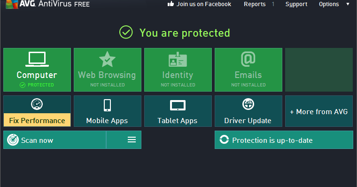Click the empty dark green tile
The width and height of the screenshot is (357, 187).
point(319,70)
